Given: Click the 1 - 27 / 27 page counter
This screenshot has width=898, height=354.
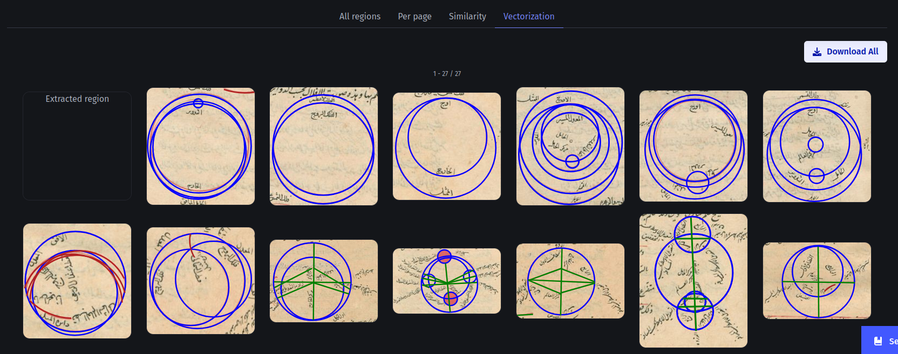Looking at the screenshot, I should 447,74.
